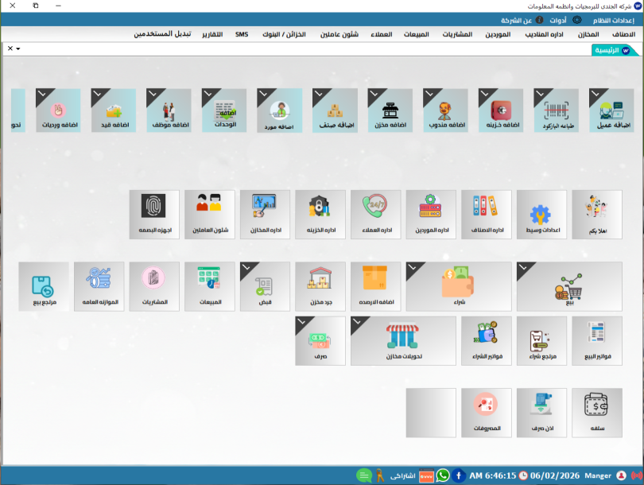644x485 pixels.
Task: Click the اضافه عميل (Add customer) icon
Action: click(613, 110)
